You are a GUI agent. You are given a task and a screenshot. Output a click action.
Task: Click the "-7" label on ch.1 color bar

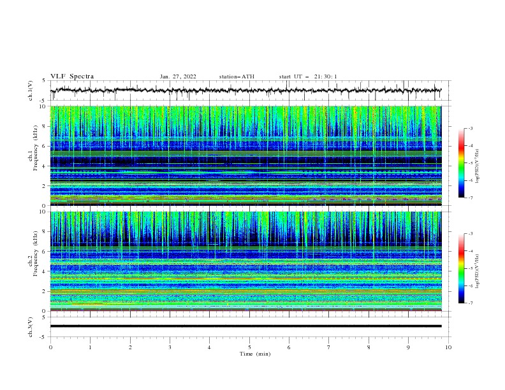click(x=470, y=198)
